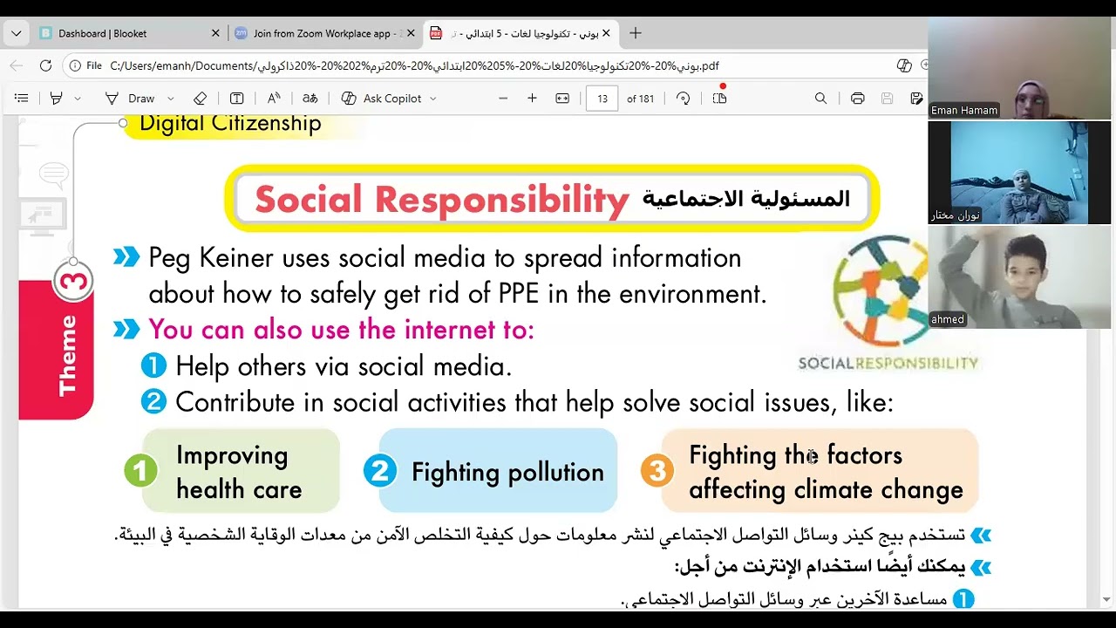This screenshot has width=1116, height=628.
Task: Save the PDF document
Action: tap(888, 99)
